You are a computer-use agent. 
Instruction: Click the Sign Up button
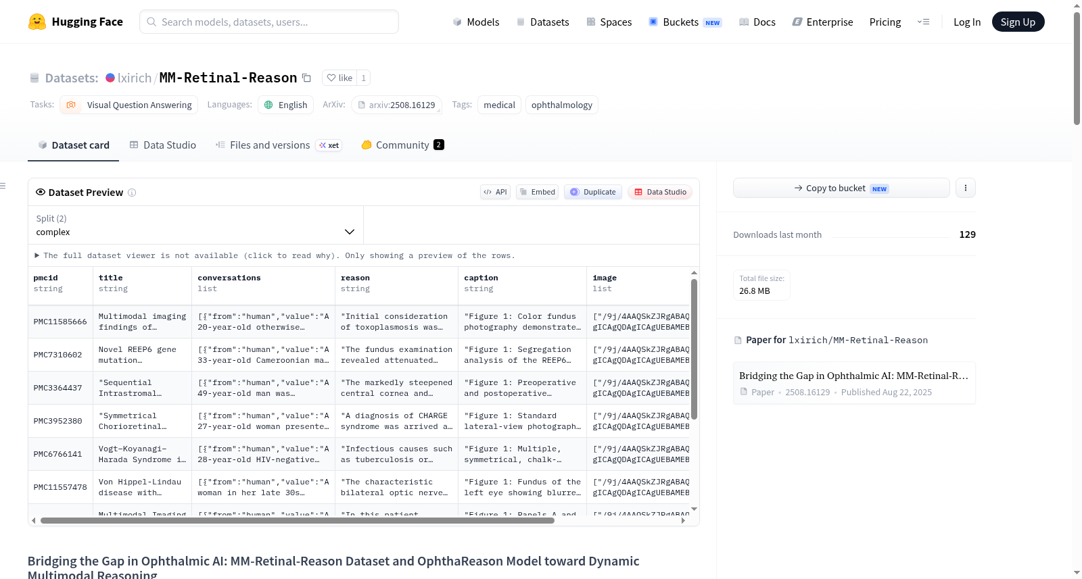point(1018,22)
